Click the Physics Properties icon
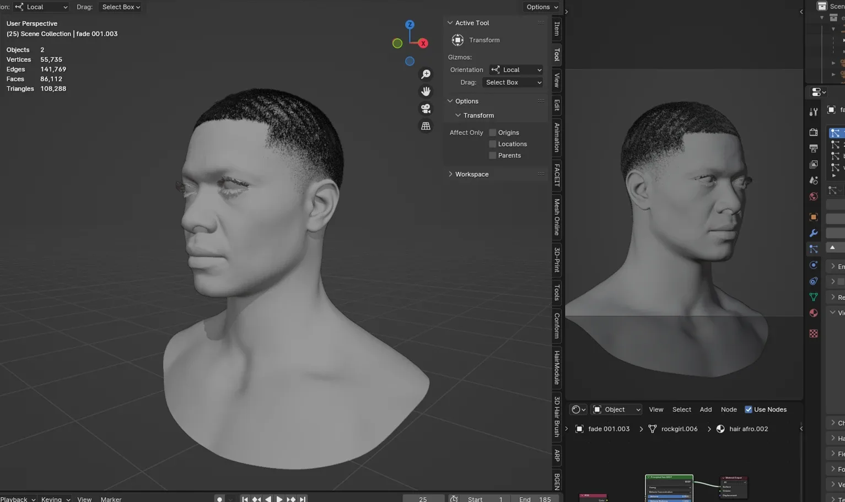Screen dimensions: 845x502 [813, 265]
